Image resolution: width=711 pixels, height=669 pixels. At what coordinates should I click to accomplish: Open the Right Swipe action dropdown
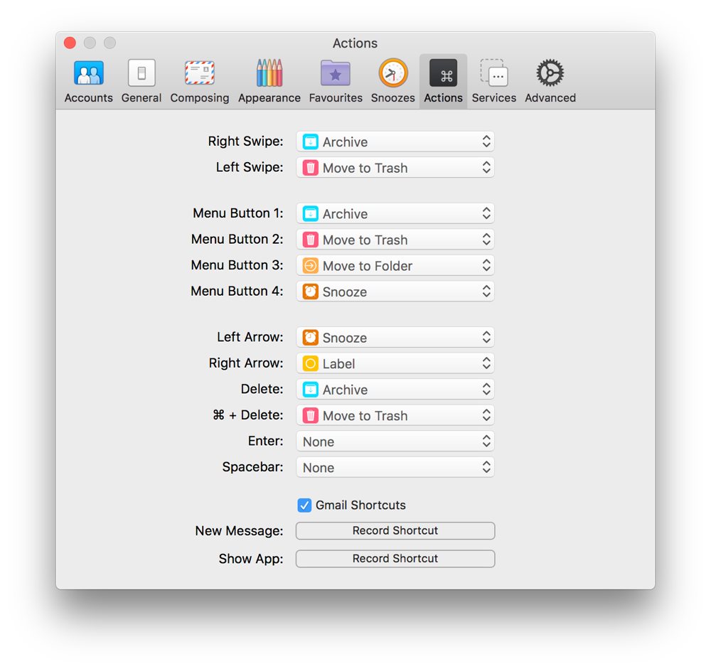(x=395, y=141)
